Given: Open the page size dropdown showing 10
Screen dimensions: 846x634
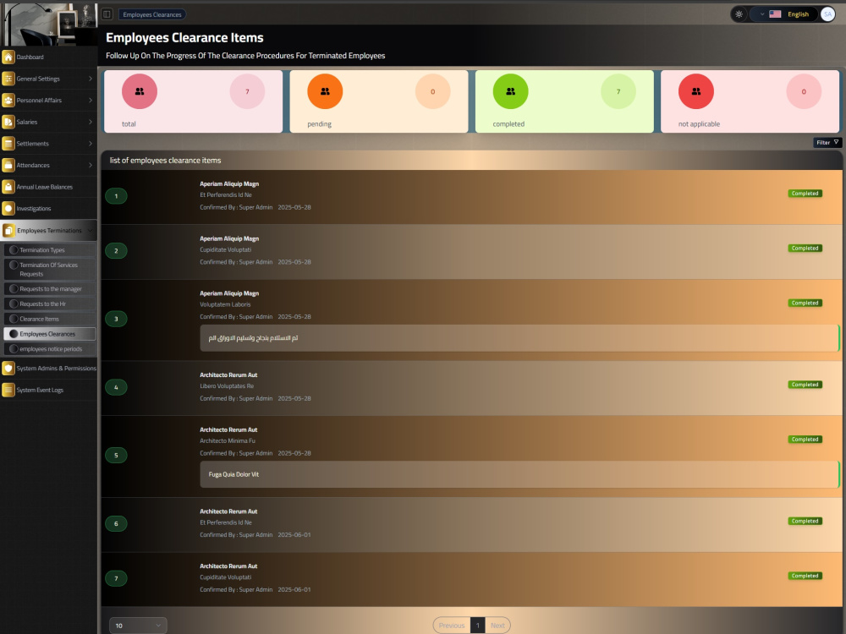Looking at the screenshot, I should tap(138, 626).
